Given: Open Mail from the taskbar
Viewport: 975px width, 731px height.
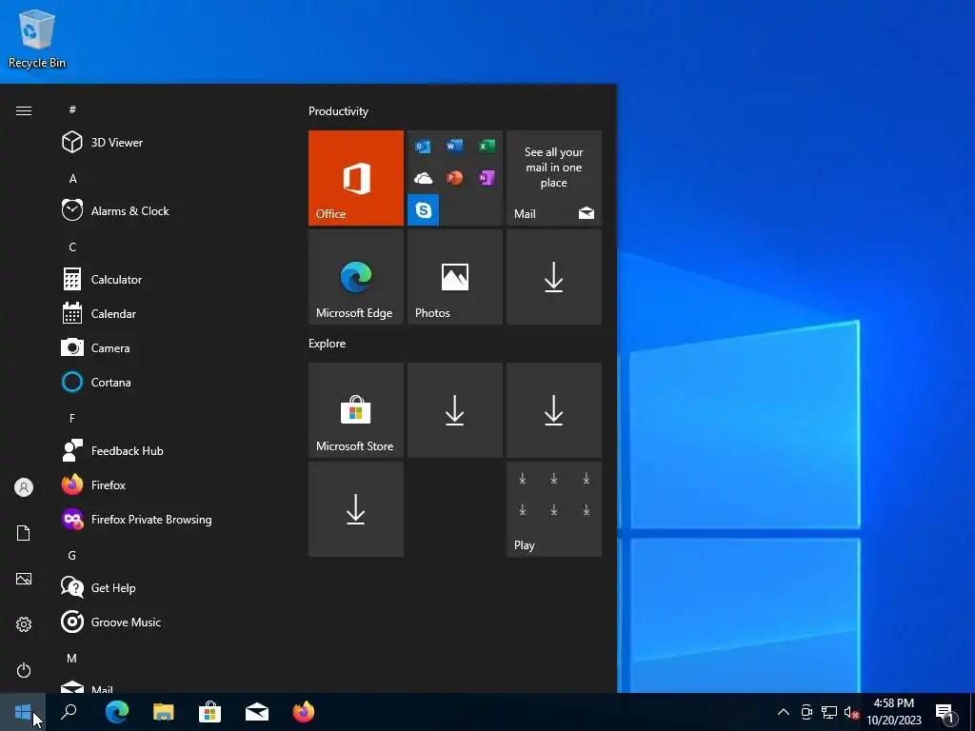Looking at the screenshot, I should (257, 712).
